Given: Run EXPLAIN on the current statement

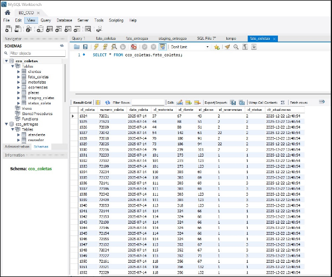Looking at the screenshot, I should 114,47.
